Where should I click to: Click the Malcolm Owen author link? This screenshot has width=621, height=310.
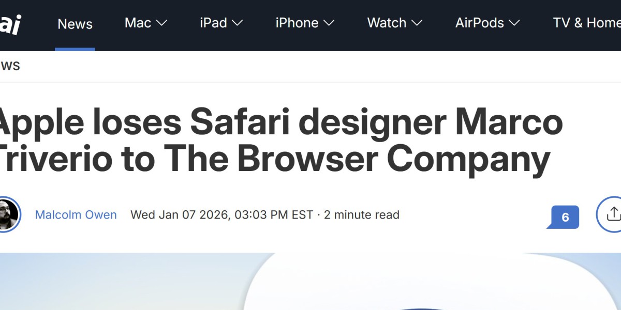point(76,215)
